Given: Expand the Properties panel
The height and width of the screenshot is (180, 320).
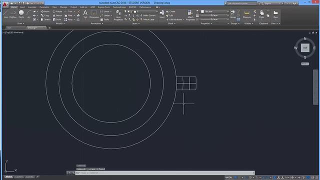Looking at the screenshot, I should click(x=206, y=23).
